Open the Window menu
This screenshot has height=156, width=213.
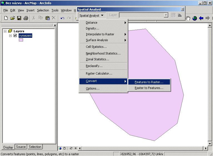pos(66,10)
